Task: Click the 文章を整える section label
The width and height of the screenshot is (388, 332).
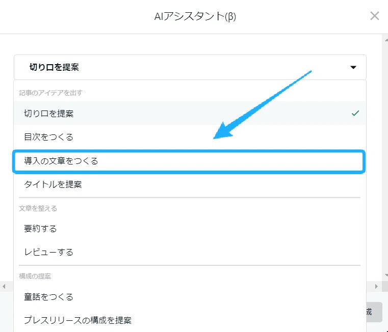Action: tap(38, 208)
